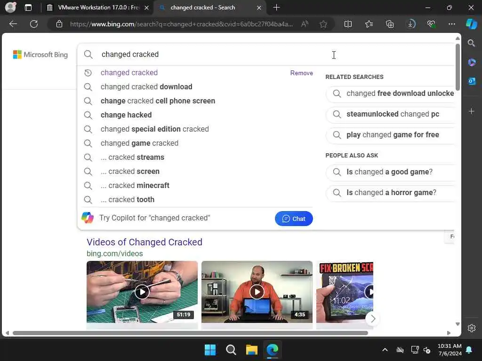Remove the changed cracked history suggestion
The height and width of the screenshot is (361, 482).
(x=301, y=73)
